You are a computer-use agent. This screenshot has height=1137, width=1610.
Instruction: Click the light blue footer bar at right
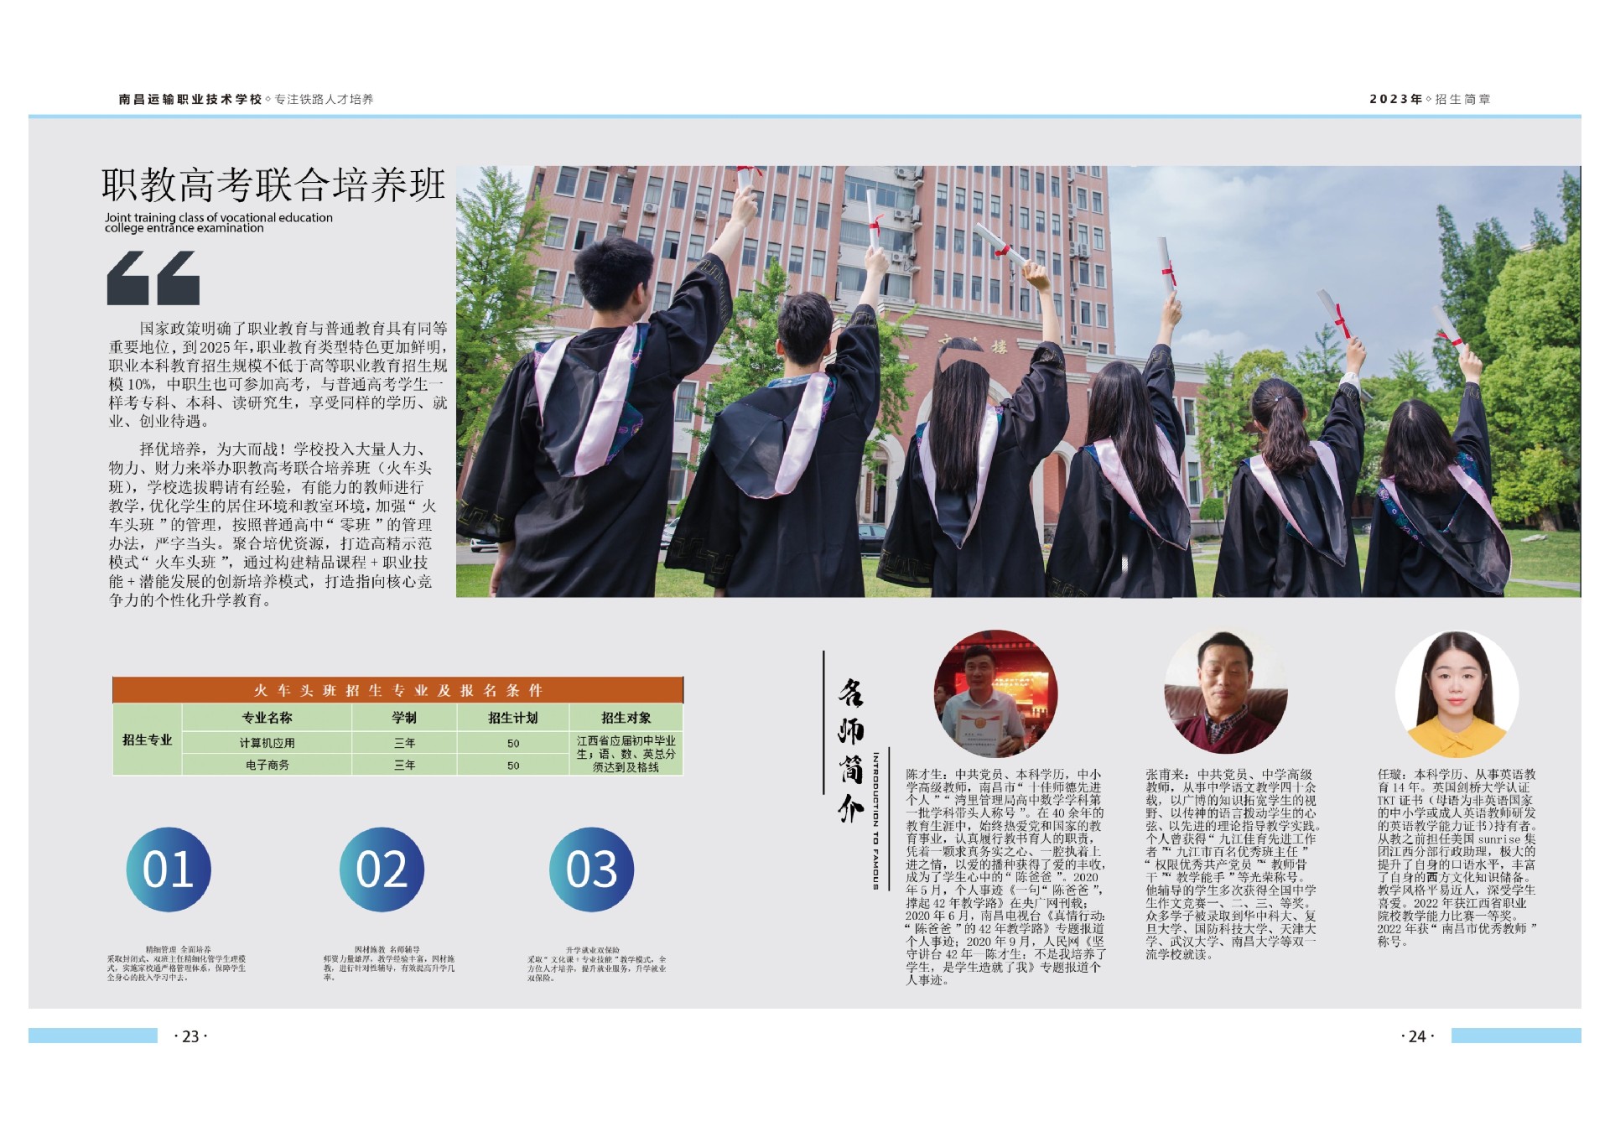(x=1515, y=1036)
